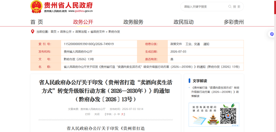Open the 政务公开 navigation tab
276x132 pixels.
tap(83, 22)
